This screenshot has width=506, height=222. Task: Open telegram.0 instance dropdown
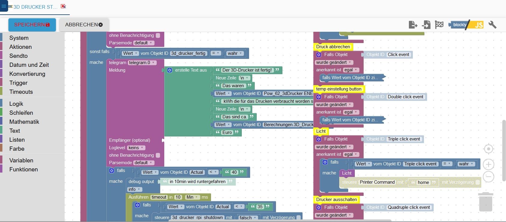[143, 63]
